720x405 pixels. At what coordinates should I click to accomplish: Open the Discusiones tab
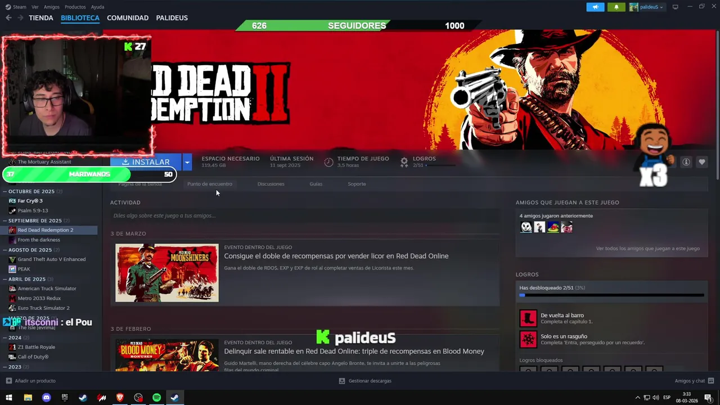(x=271, y=184)
